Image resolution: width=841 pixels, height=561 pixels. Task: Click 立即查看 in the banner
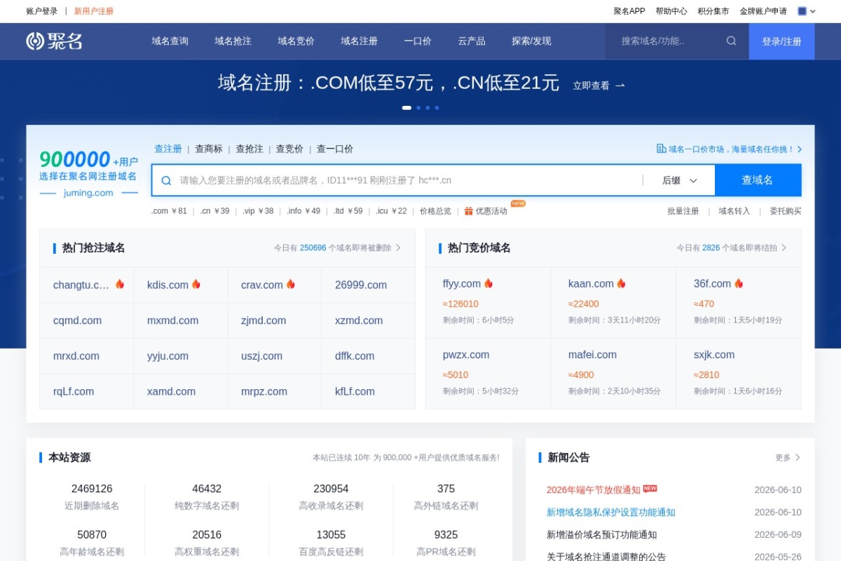(592, 86)
